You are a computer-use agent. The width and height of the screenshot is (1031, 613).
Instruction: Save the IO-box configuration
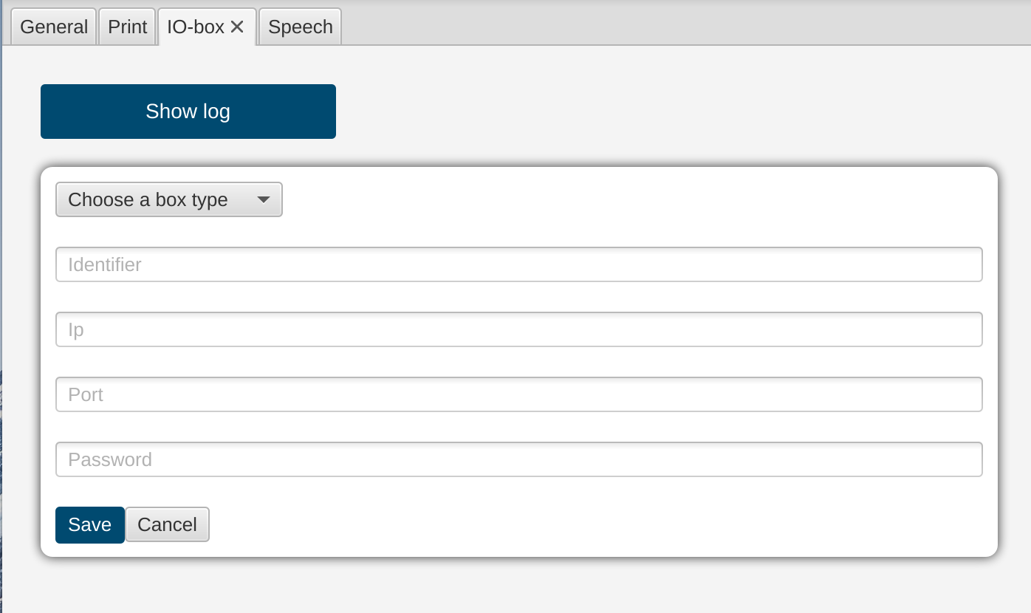pos(89,525)
